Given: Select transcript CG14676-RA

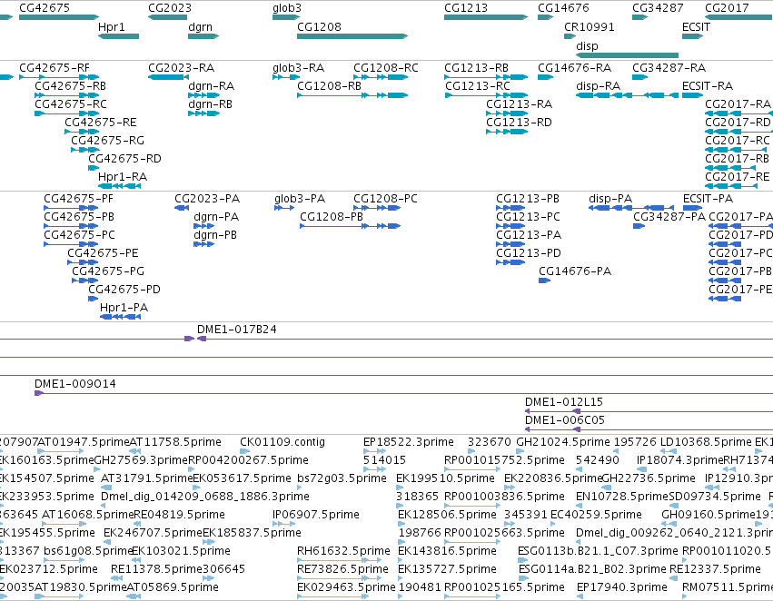Looking at the screenshot, I should pyautogui.click(x=545, y=77).
